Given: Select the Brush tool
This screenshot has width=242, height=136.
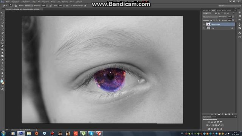Looking at the screenshot, I should (2, 36).
